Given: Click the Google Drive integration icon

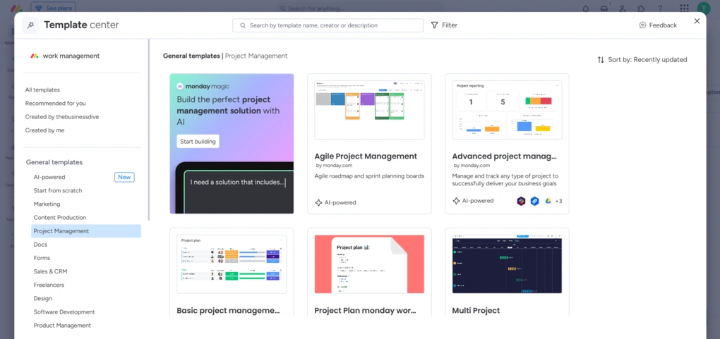Looking at the screenshot, I should click(x=548, y=201).
